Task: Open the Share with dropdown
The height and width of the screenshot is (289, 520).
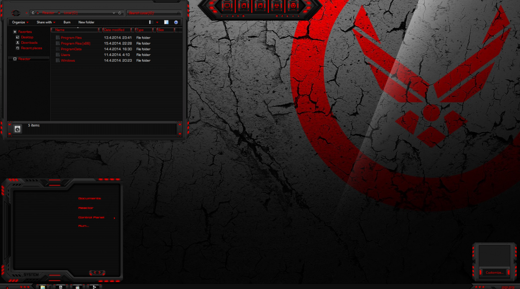Action: click(x=46, y=22)
